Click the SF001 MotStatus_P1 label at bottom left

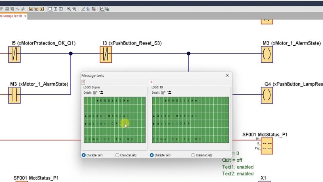pos(36,178)
